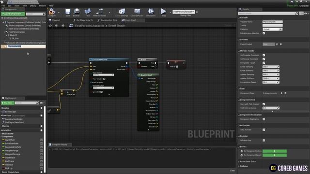Click the star bookmark icon in graph header
Screen dimensions: 310x174
(50, 26)
